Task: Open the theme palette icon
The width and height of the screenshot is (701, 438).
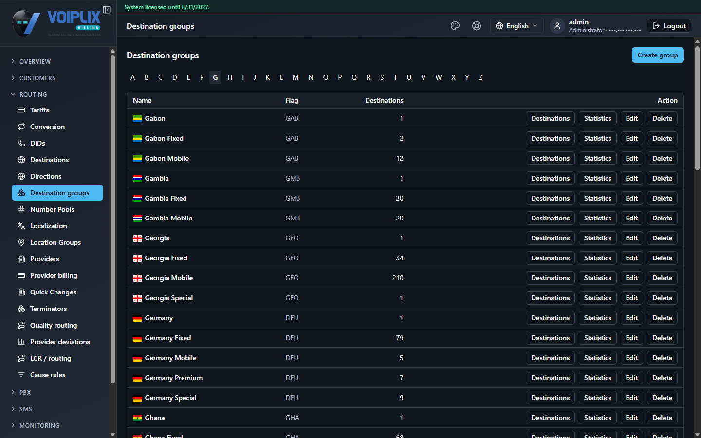Action: coord(455,26)
